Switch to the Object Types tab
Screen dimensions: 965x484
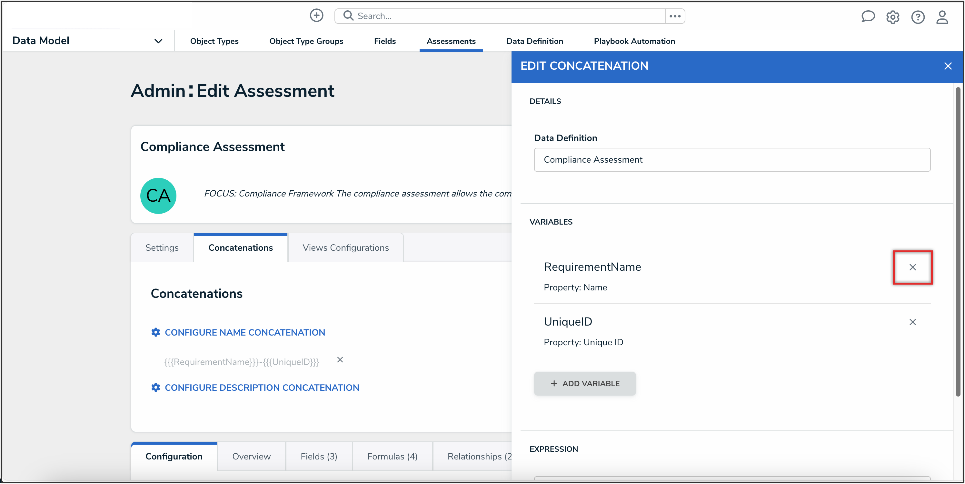click(x=214, y=41)
